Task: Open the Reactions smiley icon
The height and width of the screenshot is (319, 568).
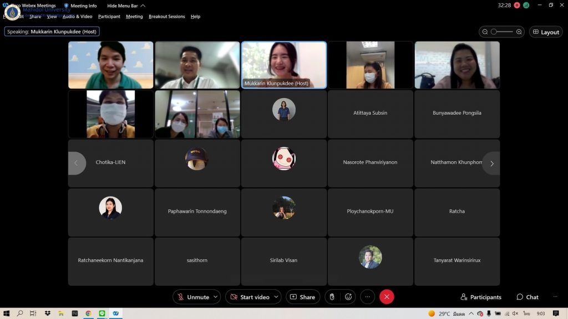Action: coord(348,297)
